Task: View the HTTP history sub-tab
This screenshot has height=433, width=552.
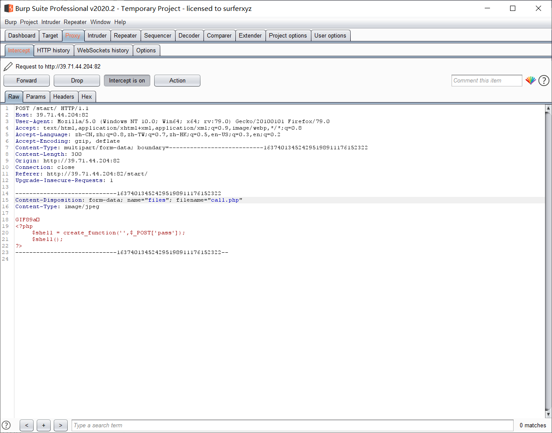Action: [x=53, y=51]
